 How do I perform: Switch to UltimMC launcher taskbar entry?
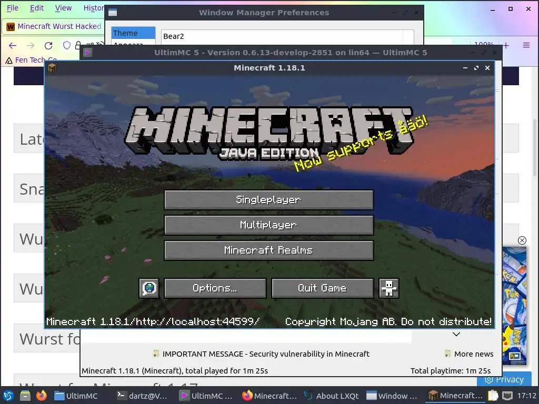click(x=206, y=396)
